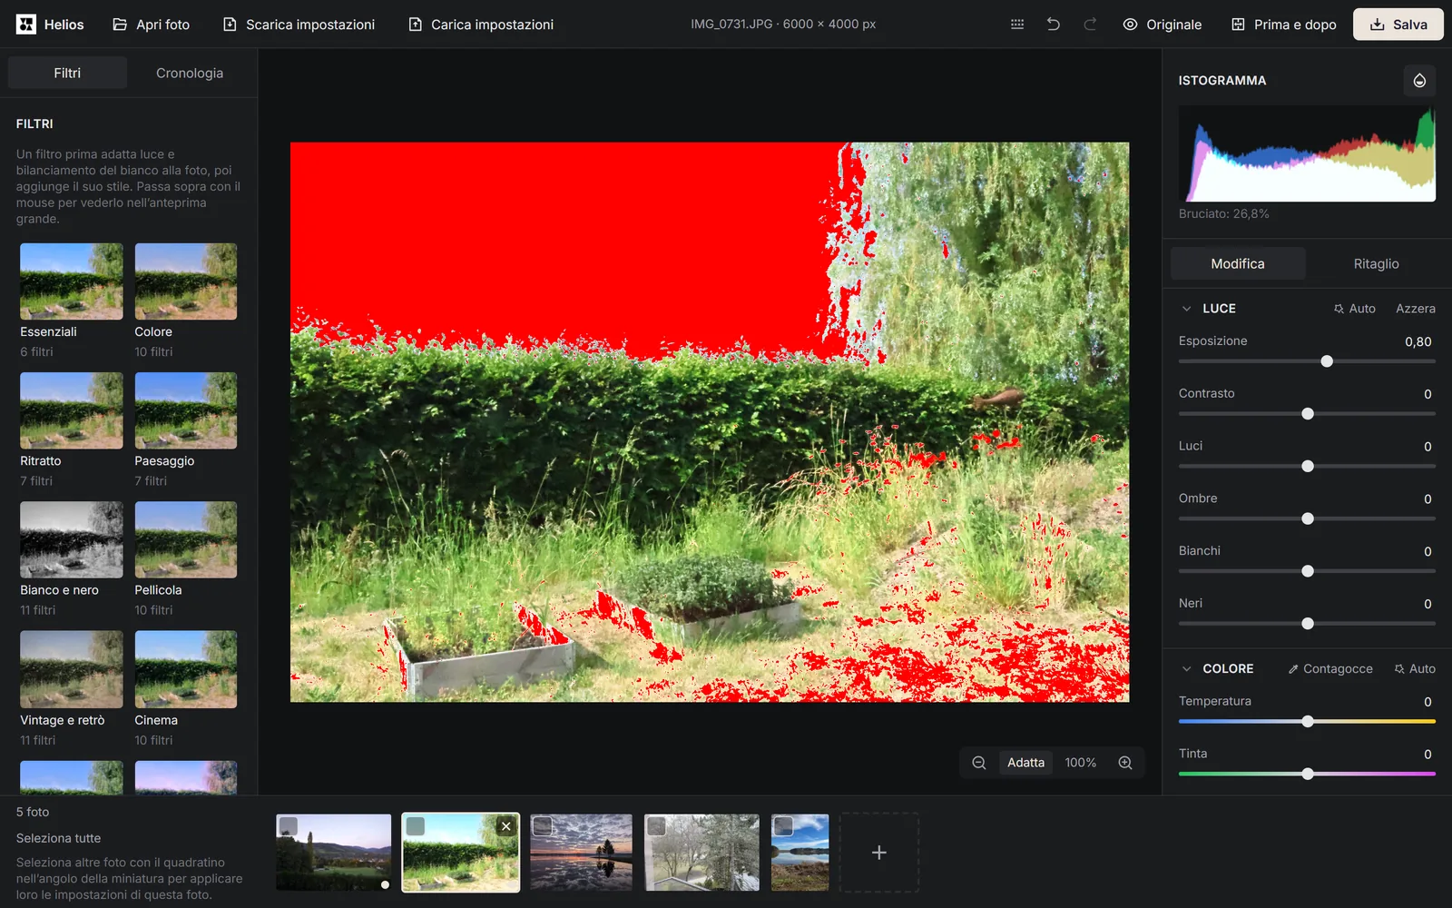Zoom out of the preview
Viewport: 1452px width, 908px height.
(979, 763)
